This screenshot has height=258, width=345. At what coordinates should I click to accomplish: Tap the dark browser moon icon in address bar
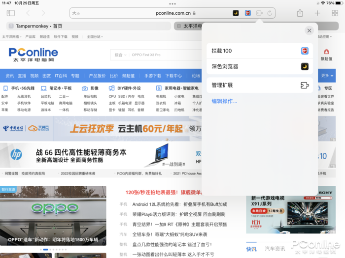[236, 13]
